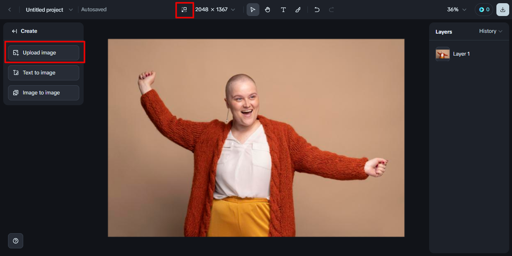Click the Text to image button
The width and height of the screenshot is (512, 256).
tap(44, 73)
